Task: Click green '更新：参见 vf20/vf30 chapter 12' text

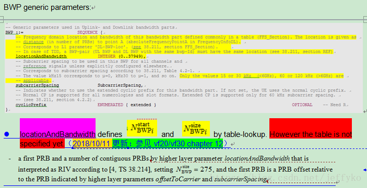Action: (x=168, y=144)
